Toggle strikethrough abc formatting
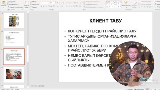 (x=51, y=6)
